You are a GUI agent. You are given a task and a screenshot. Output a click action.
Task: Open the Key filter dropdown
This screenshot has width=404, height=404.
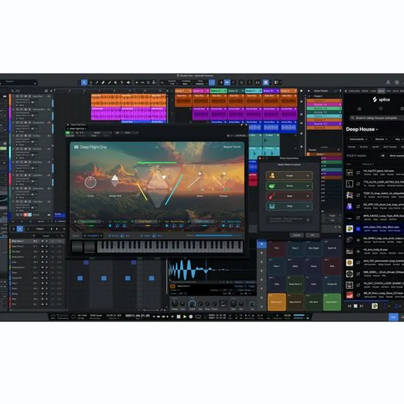click(398, 139)
